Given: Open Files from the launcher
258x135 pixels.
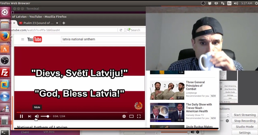Looking at the screenshot, I should pyautogui.click(x=5, y=24).
